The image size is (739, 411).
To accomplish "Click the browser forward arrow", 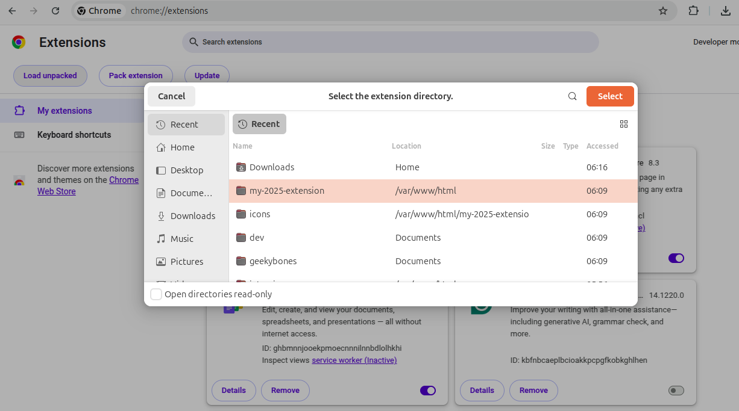I will click(34, 11).
